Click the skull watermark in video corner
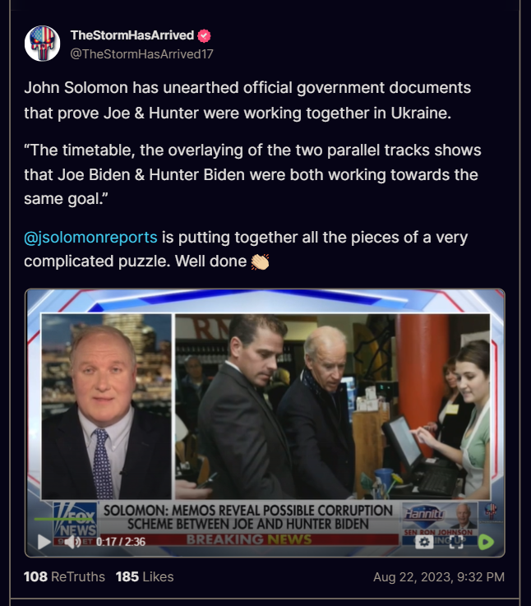The image size is (531, 606). coord(491,511)
